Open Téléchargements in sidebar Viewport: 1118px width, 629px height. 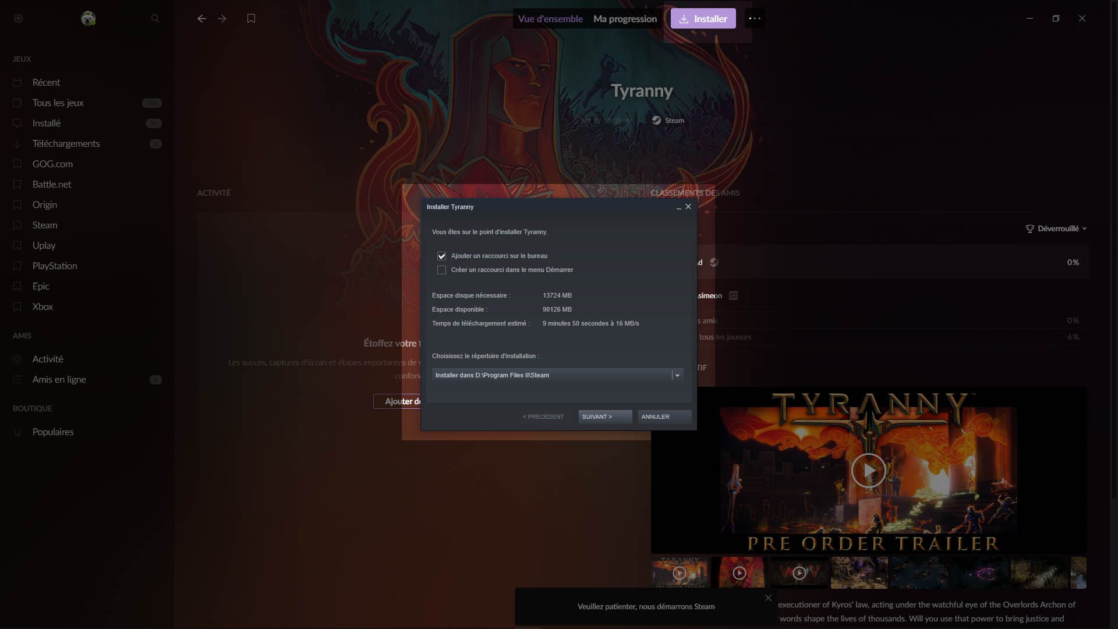[66, 144]
